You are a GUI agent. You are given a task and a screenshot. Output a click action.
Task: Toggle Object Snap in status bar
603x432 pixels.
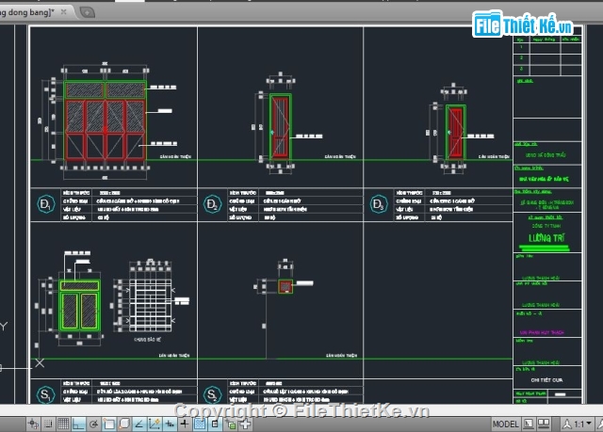[x=109, y=424]
